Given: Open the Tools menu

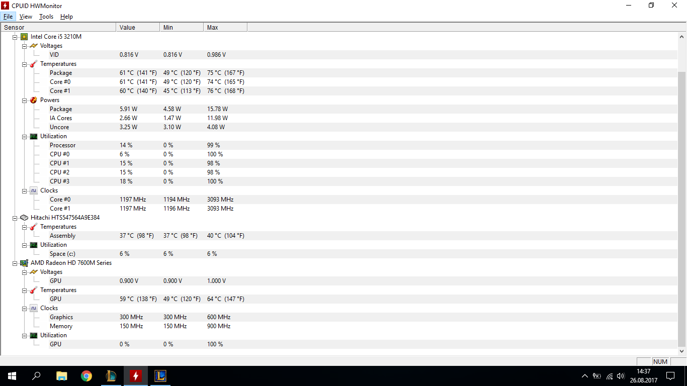Looking at the screenshot, I should pyautogui.click(x=46, y=17).
